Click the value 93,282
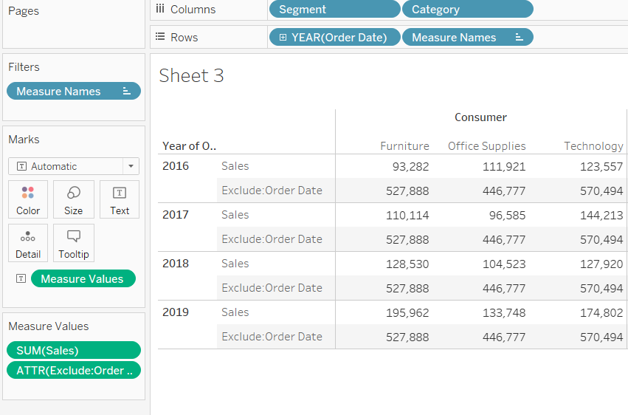The height and width of the screenshot is (415, 628). coord(410,167)
